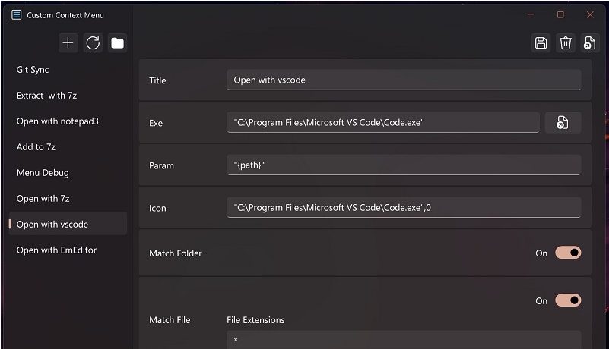The width and height of the screenshot is (609, 349).
Task: Click the add new menu plus icon
Action: pos(68,43)
